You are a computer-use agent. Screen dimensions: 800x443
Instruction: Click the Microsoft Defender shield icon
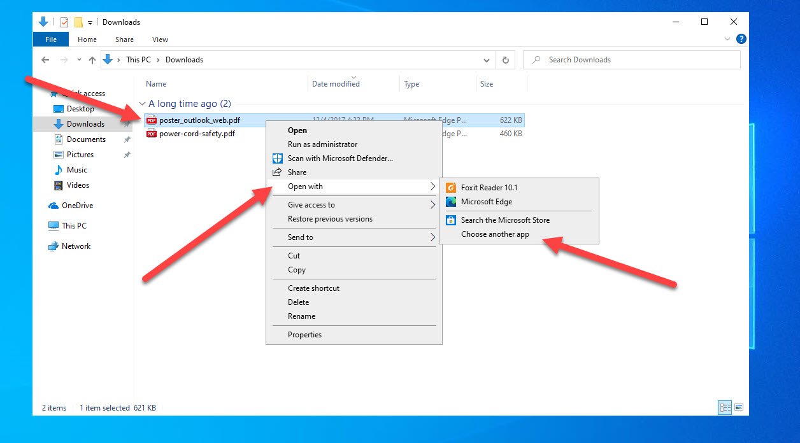277,158
